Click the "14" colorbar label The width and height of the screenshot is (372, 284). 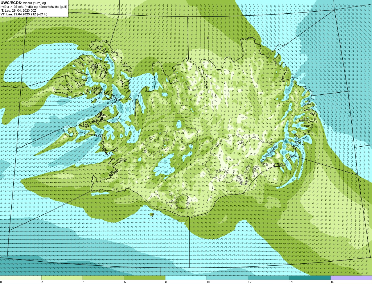point(291,282)
